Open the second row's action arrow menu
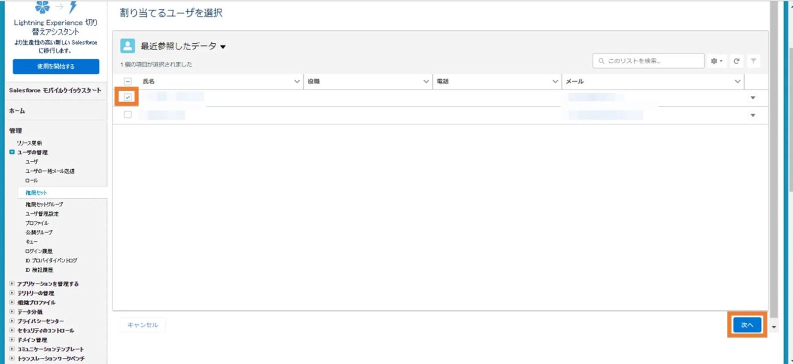 pos(752,115)
